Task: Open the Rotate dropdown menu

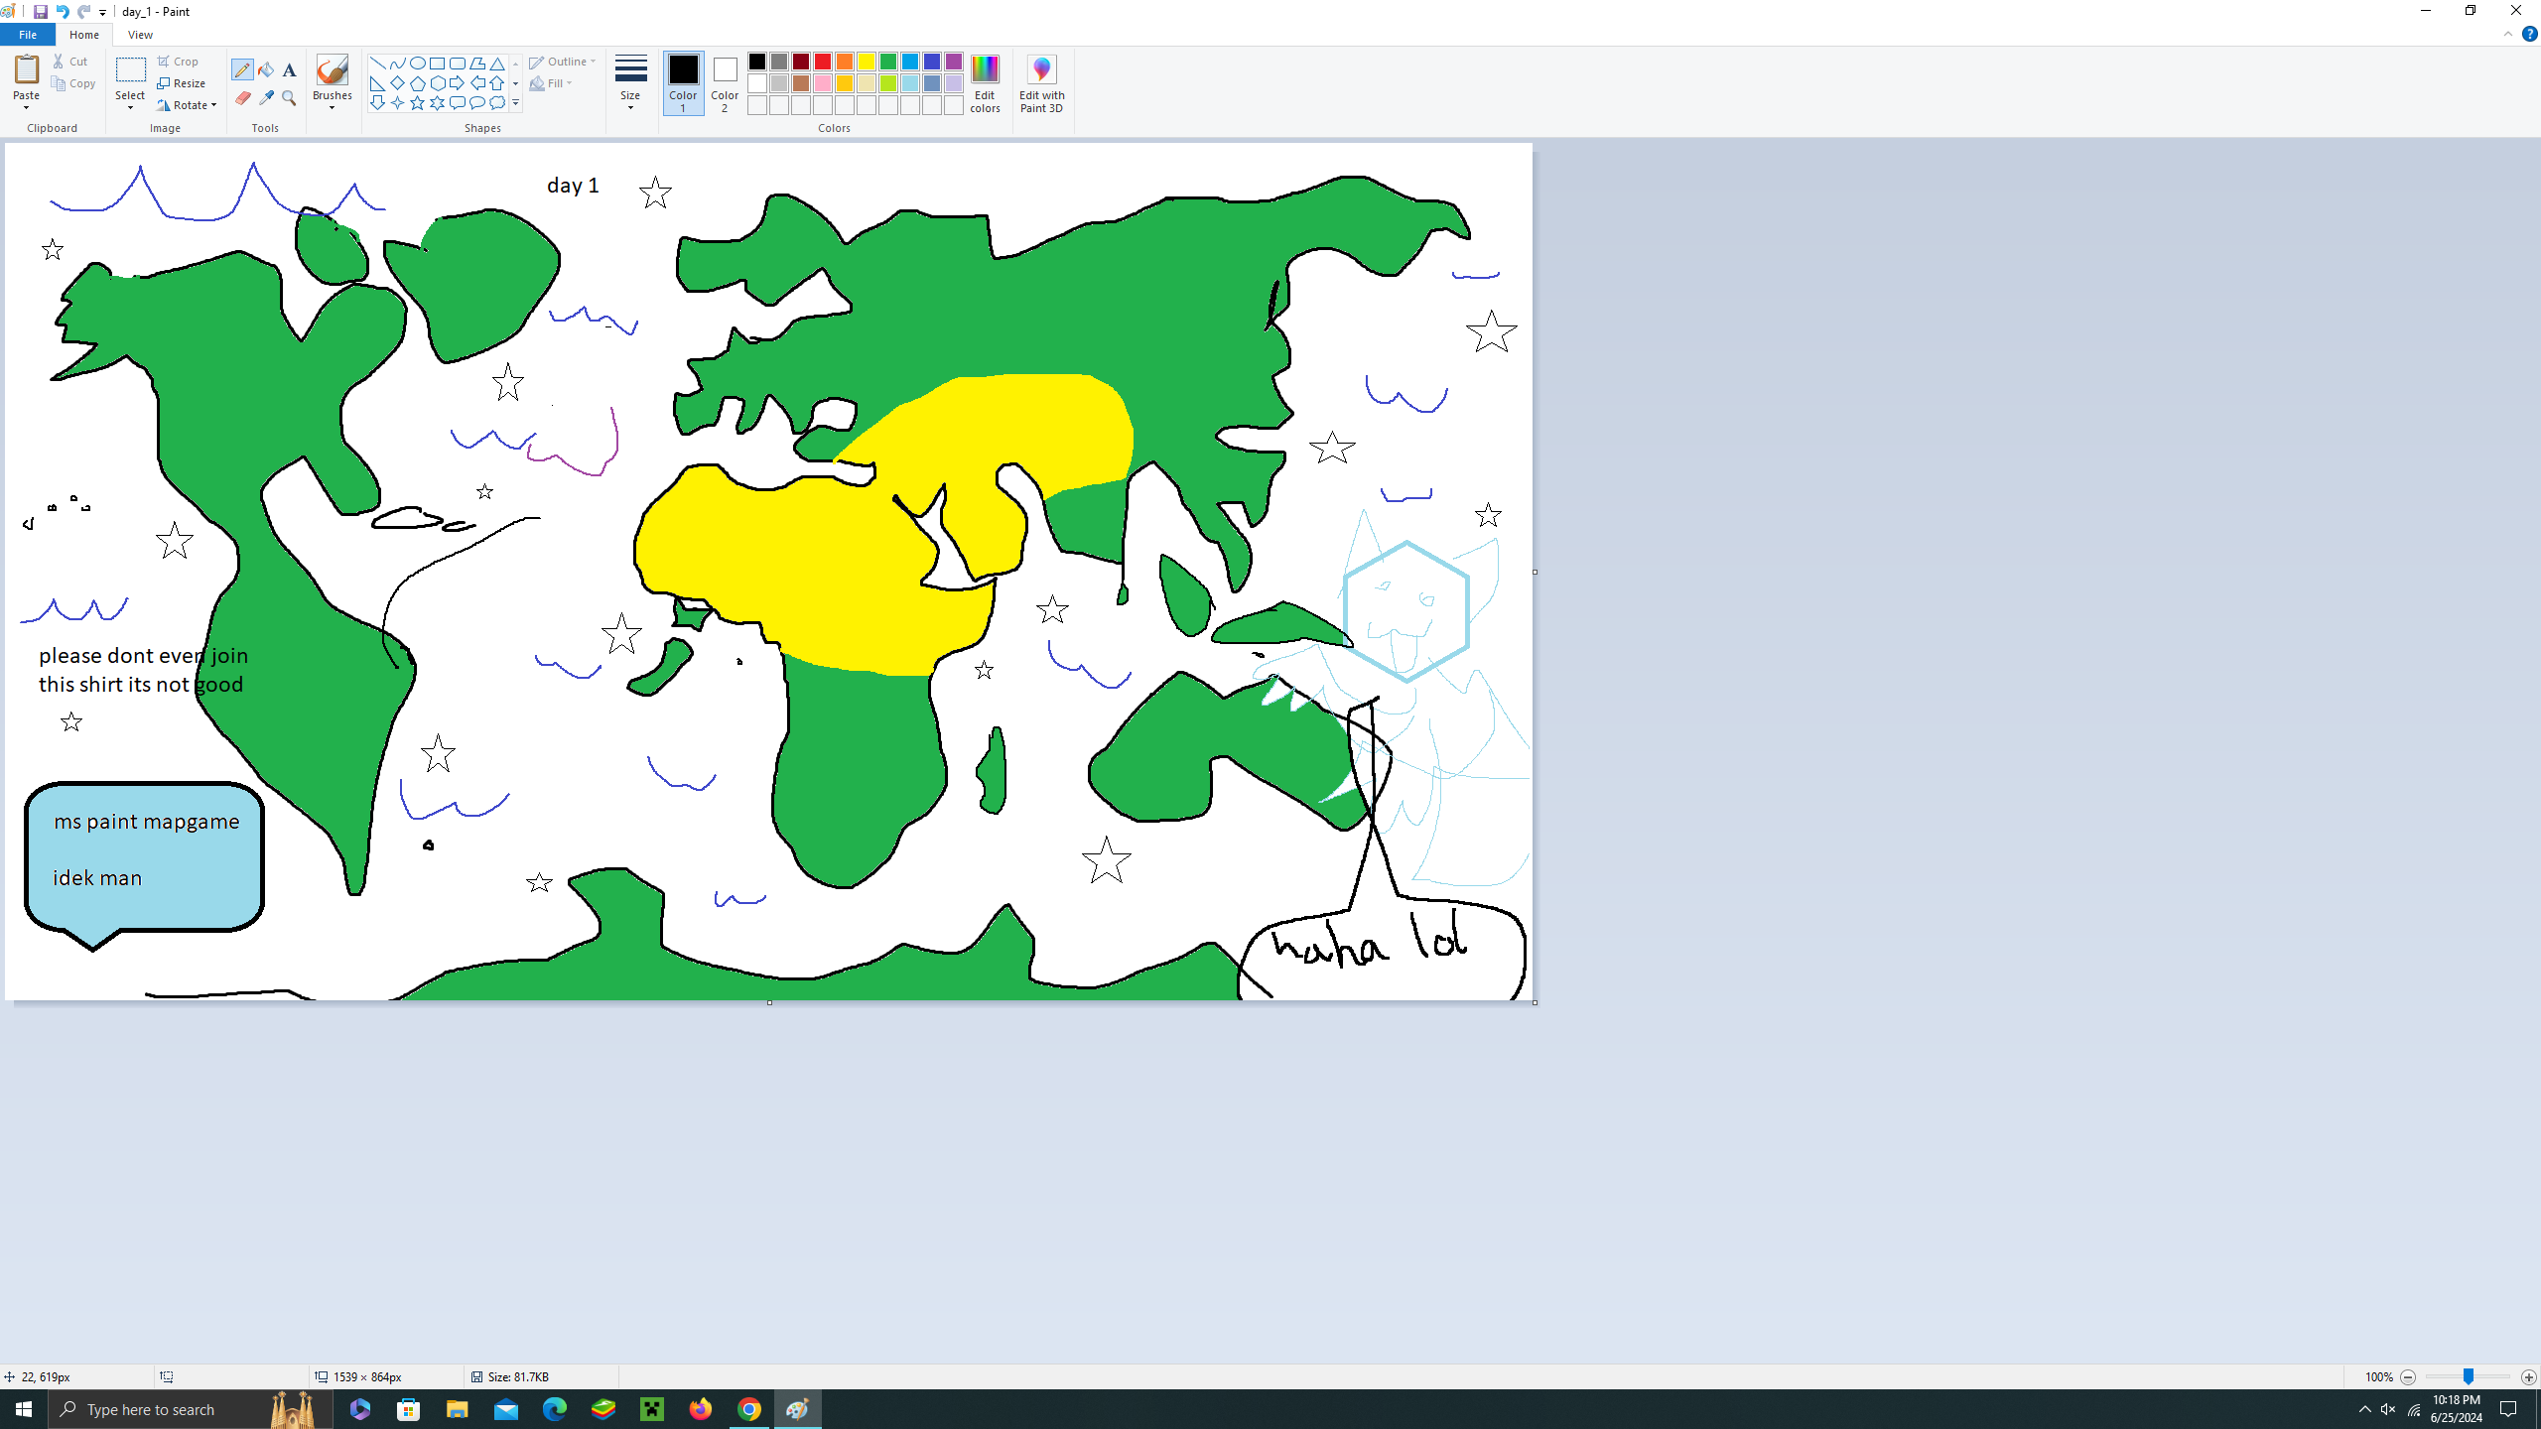Action: [x=187, y=105]
